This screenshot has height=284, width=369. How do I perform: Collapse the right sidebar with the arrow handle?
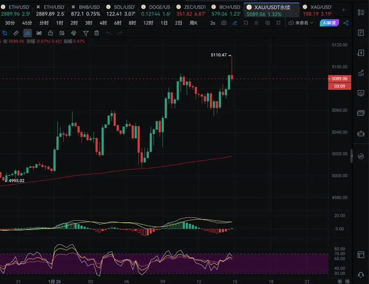[352, 156]
